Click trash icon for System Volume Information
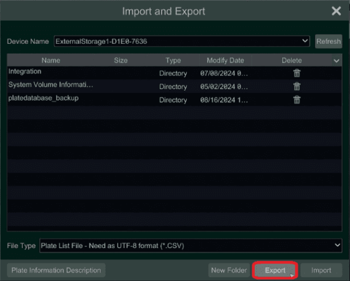This screenshot has height=281, width=350. click(296, 87)
